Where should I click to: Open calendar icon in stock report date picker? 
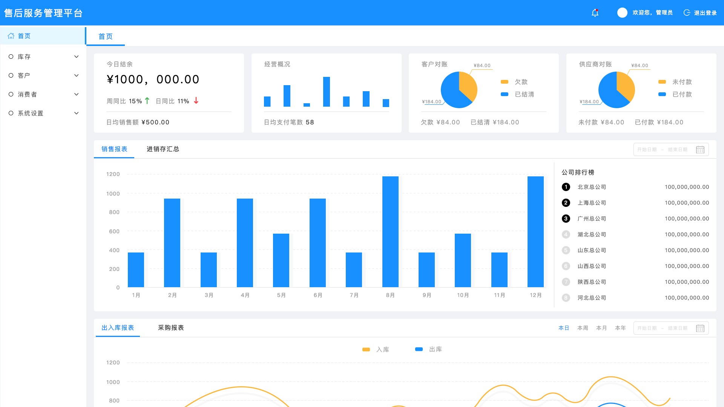click(x=700, y=328)
